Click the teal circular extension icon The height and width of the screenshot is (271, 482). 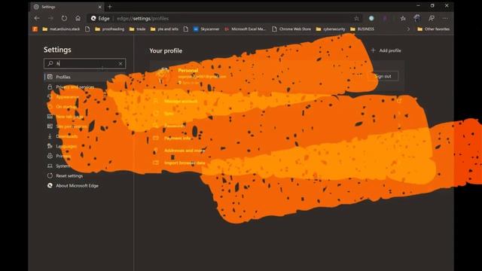(371, 18)
